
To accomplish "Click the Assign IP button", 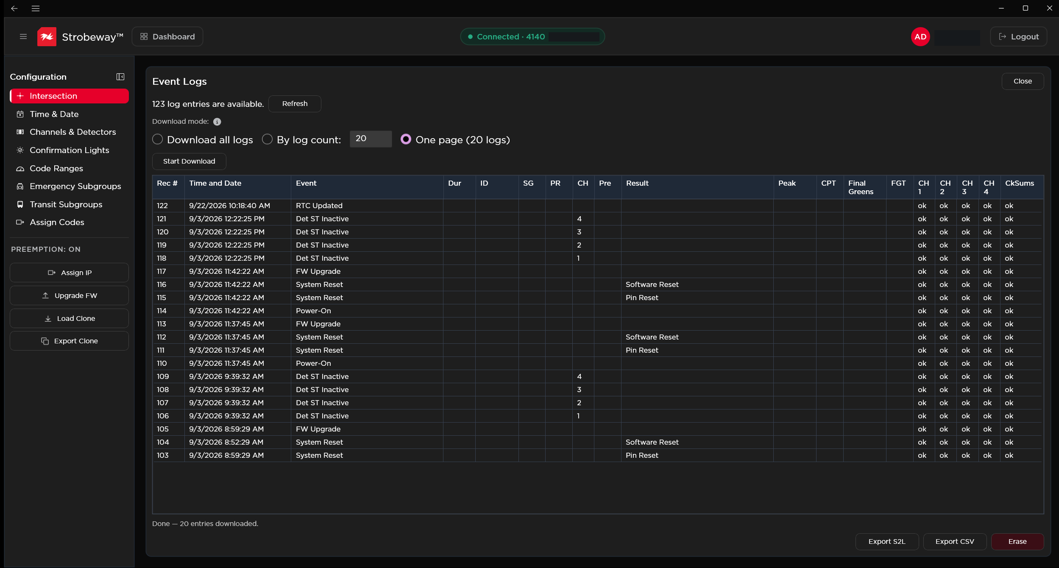I will click(70, 273).
